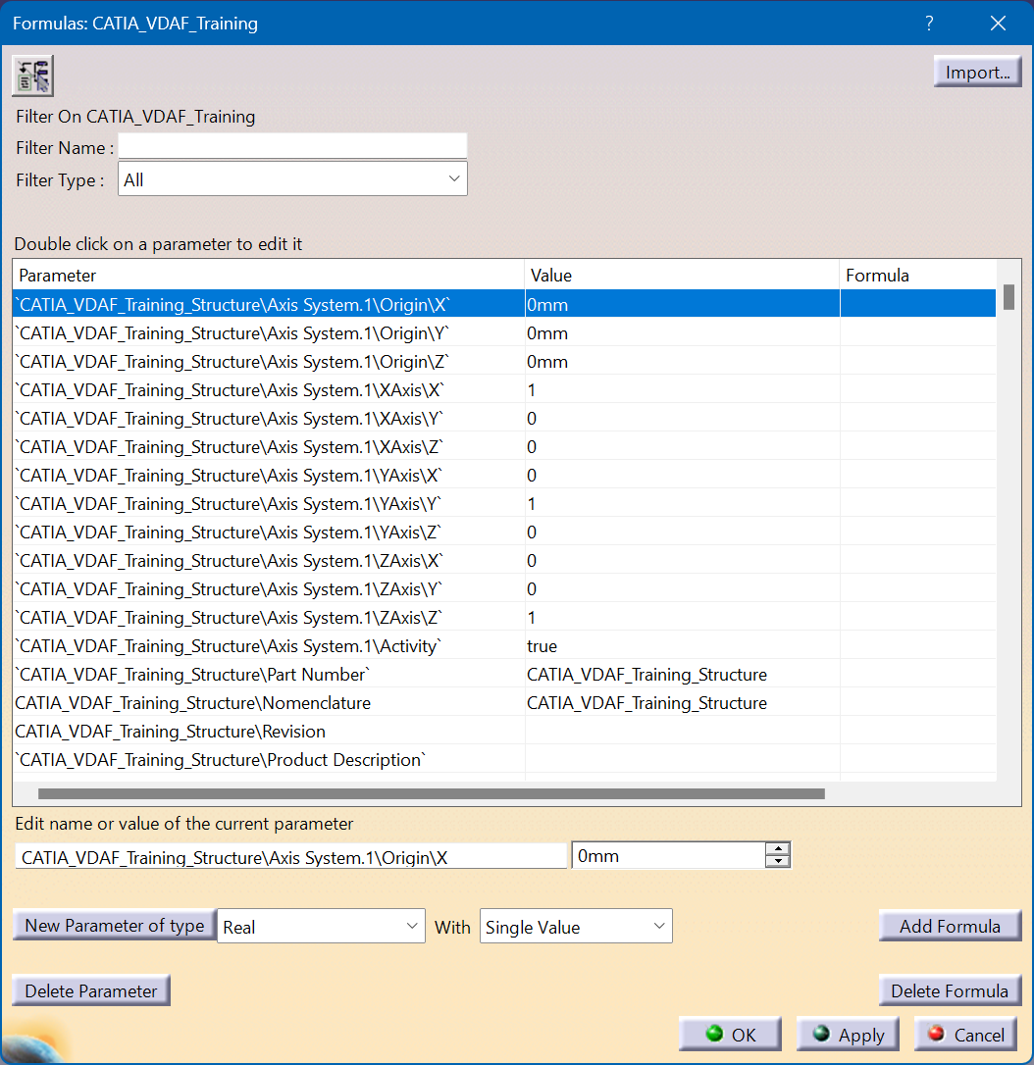Select the Axis System.1\XAxis\X parameter row

[x=504, y=390]
